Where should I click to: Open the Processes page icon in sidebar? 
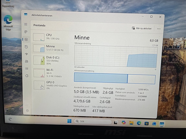point(26,32)
